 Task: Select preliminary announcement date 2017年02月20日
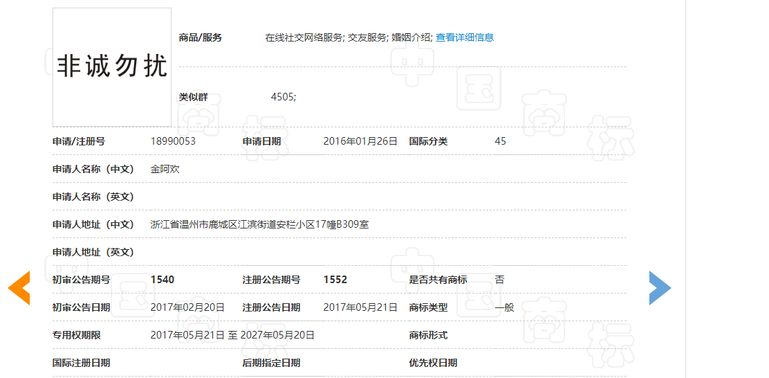coord(187,307)
